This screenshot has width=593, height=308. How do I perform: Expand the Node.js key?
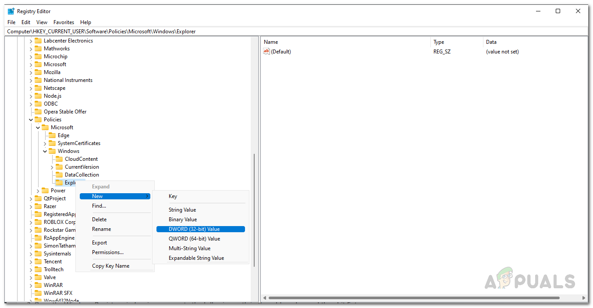[31, 96]
